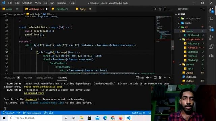This screenshot has height=121, width=216.
Task: Open launch profile dropdown next to plus
Action: (x=151, y=78)
